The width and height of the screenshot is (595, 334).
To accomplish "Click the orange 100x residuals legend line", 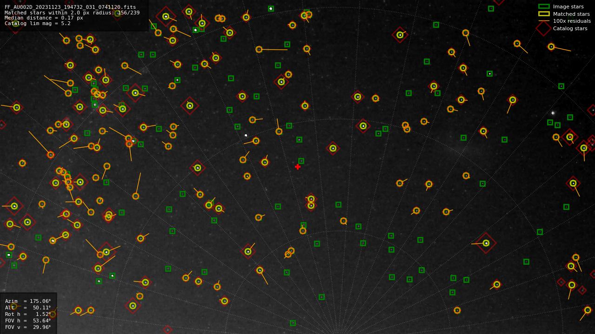I will (544, 21).
